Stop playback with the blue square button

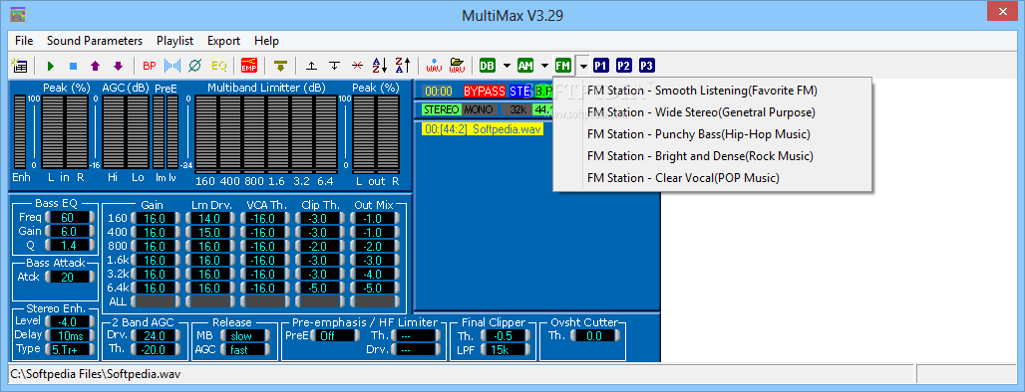pos(73,66)
